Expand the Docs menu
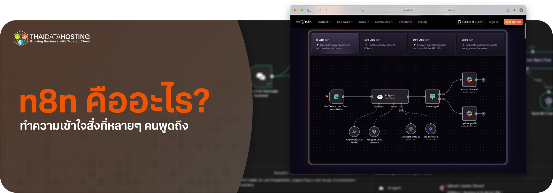553x193 pixels. (364, 22)
